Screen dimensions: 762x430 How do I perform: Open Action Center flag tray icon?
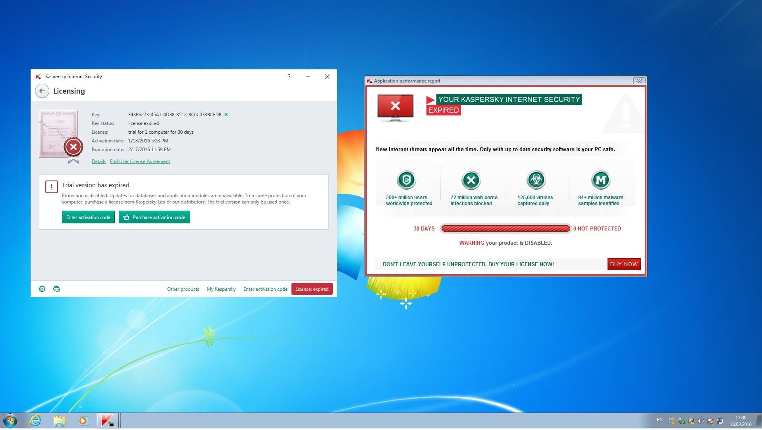[x=710, y=421]
